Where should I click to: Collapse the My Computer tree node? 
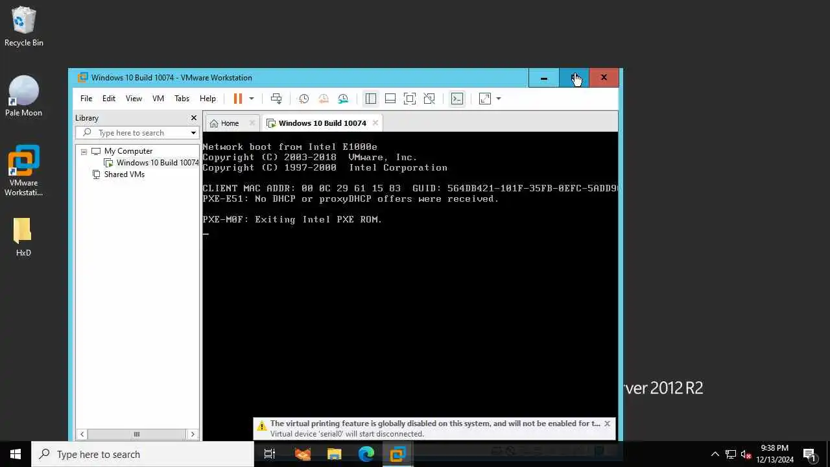(x=84, y=151)
